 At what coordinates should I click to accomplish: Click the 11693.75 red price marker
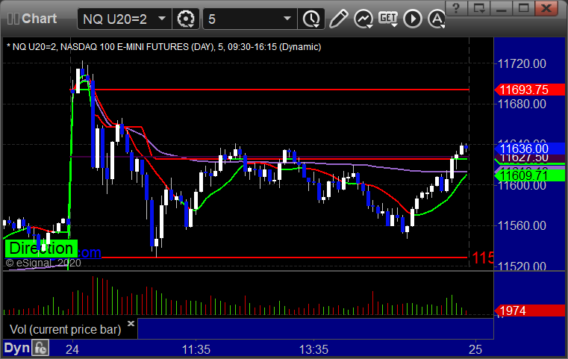click(530, 90)
